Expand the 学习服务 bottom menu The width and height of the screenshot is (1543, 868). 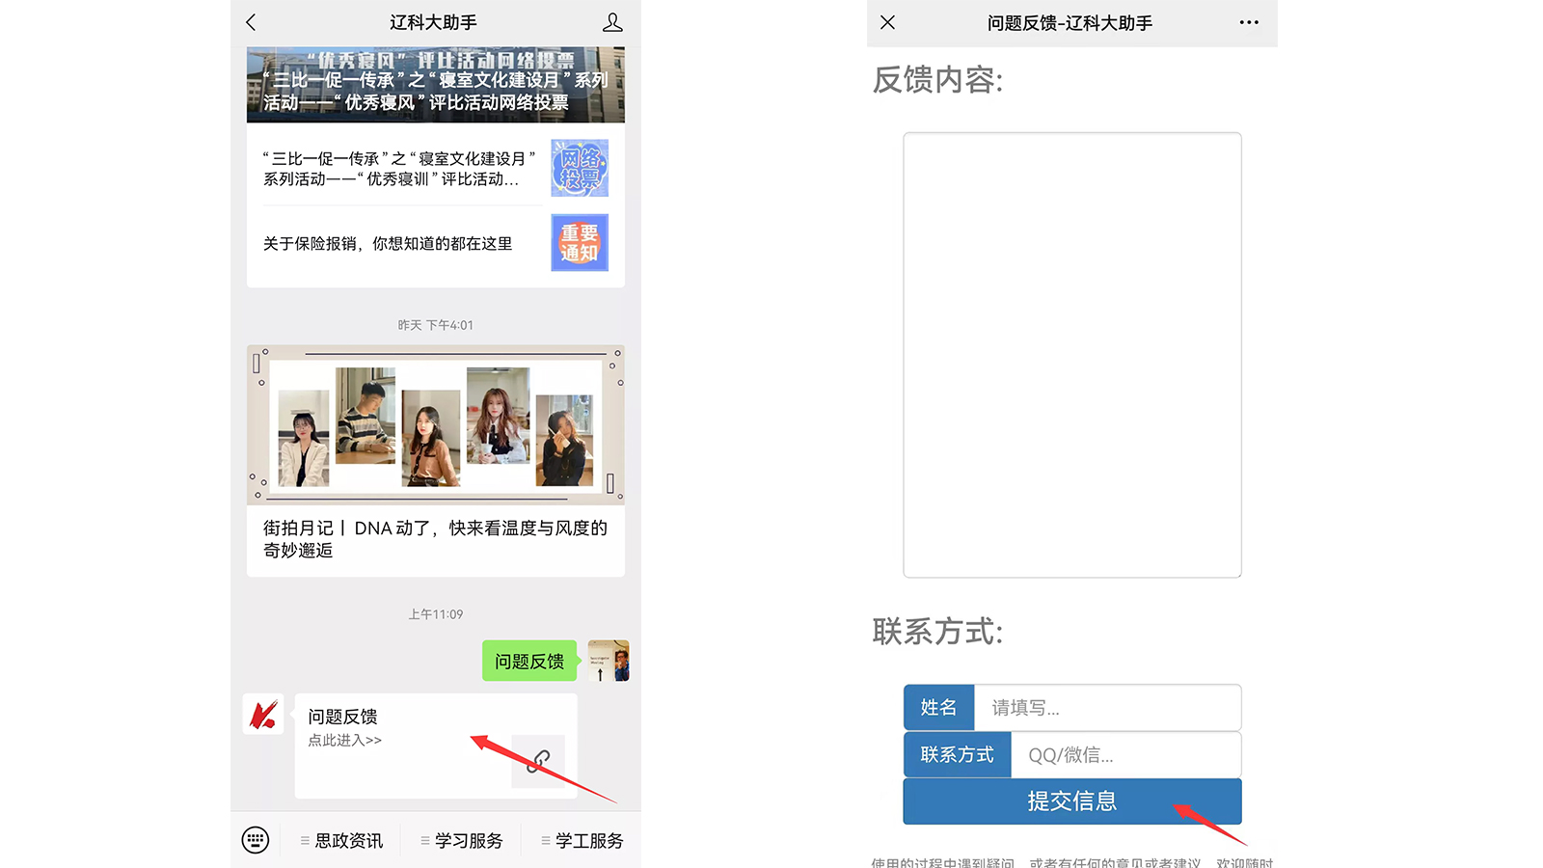[x=463, y=841]
